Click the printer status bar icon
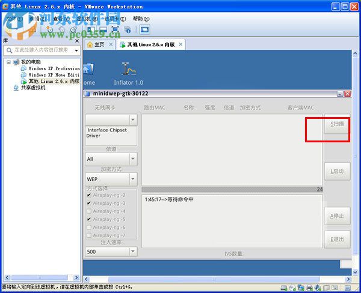 pyautogui.click(x=309, y=287)
